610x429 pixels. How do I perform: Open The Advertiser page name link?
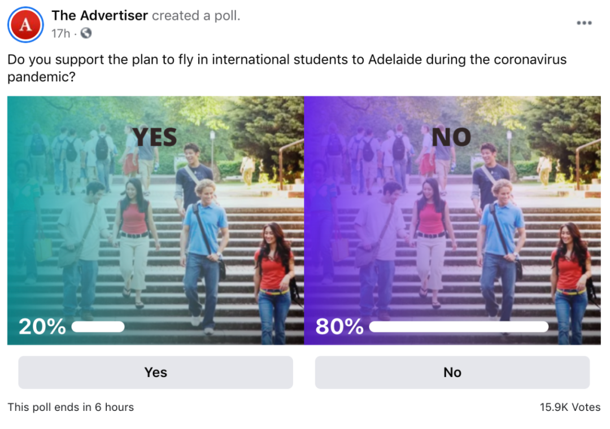coord(100,16)
